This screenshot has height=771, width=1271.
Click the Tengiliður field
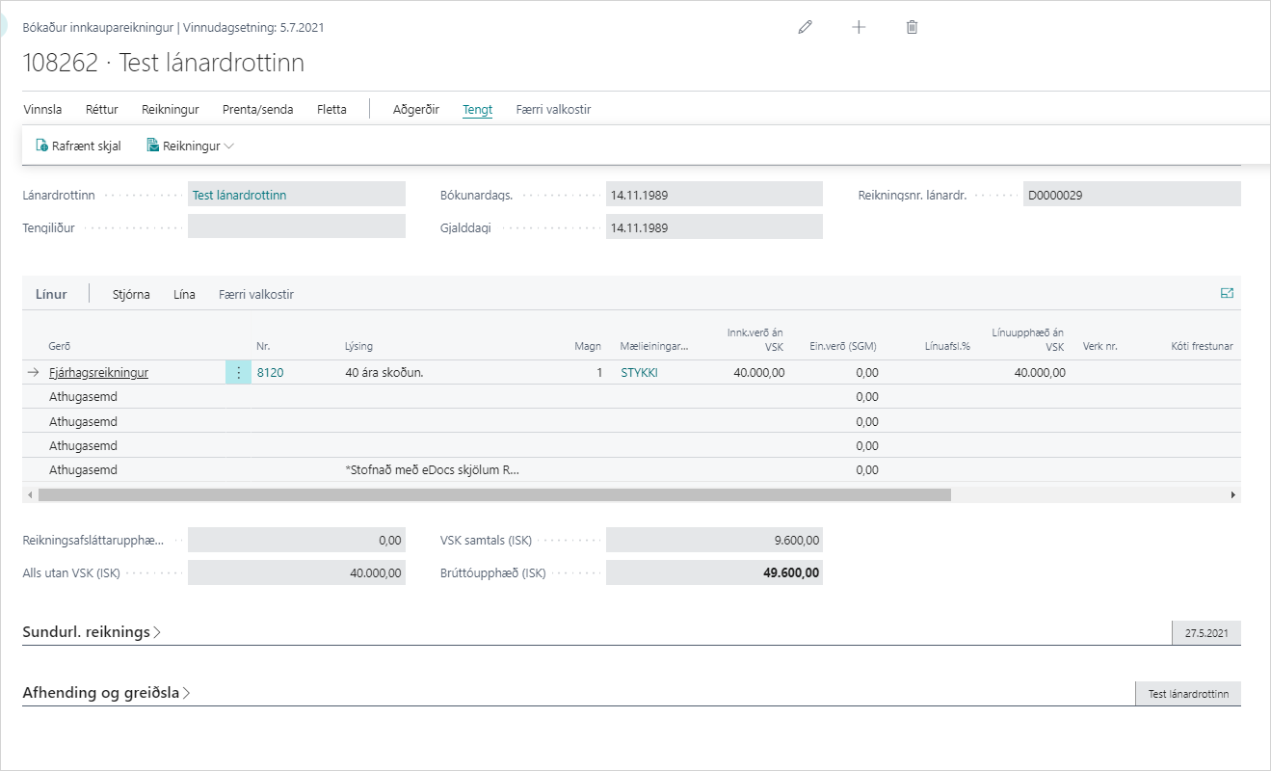[x=297, y=226]
